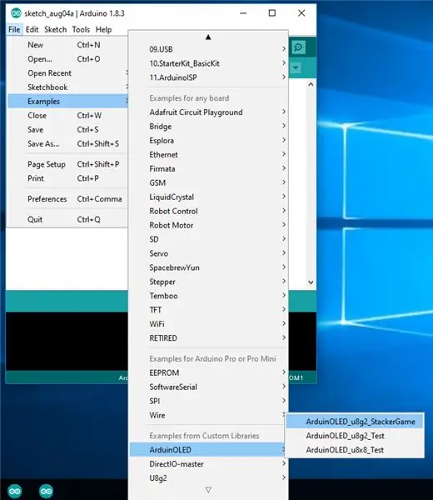Expand the Robot Control examples
Viewport: 433px width, 500px height.
point(209,211)
